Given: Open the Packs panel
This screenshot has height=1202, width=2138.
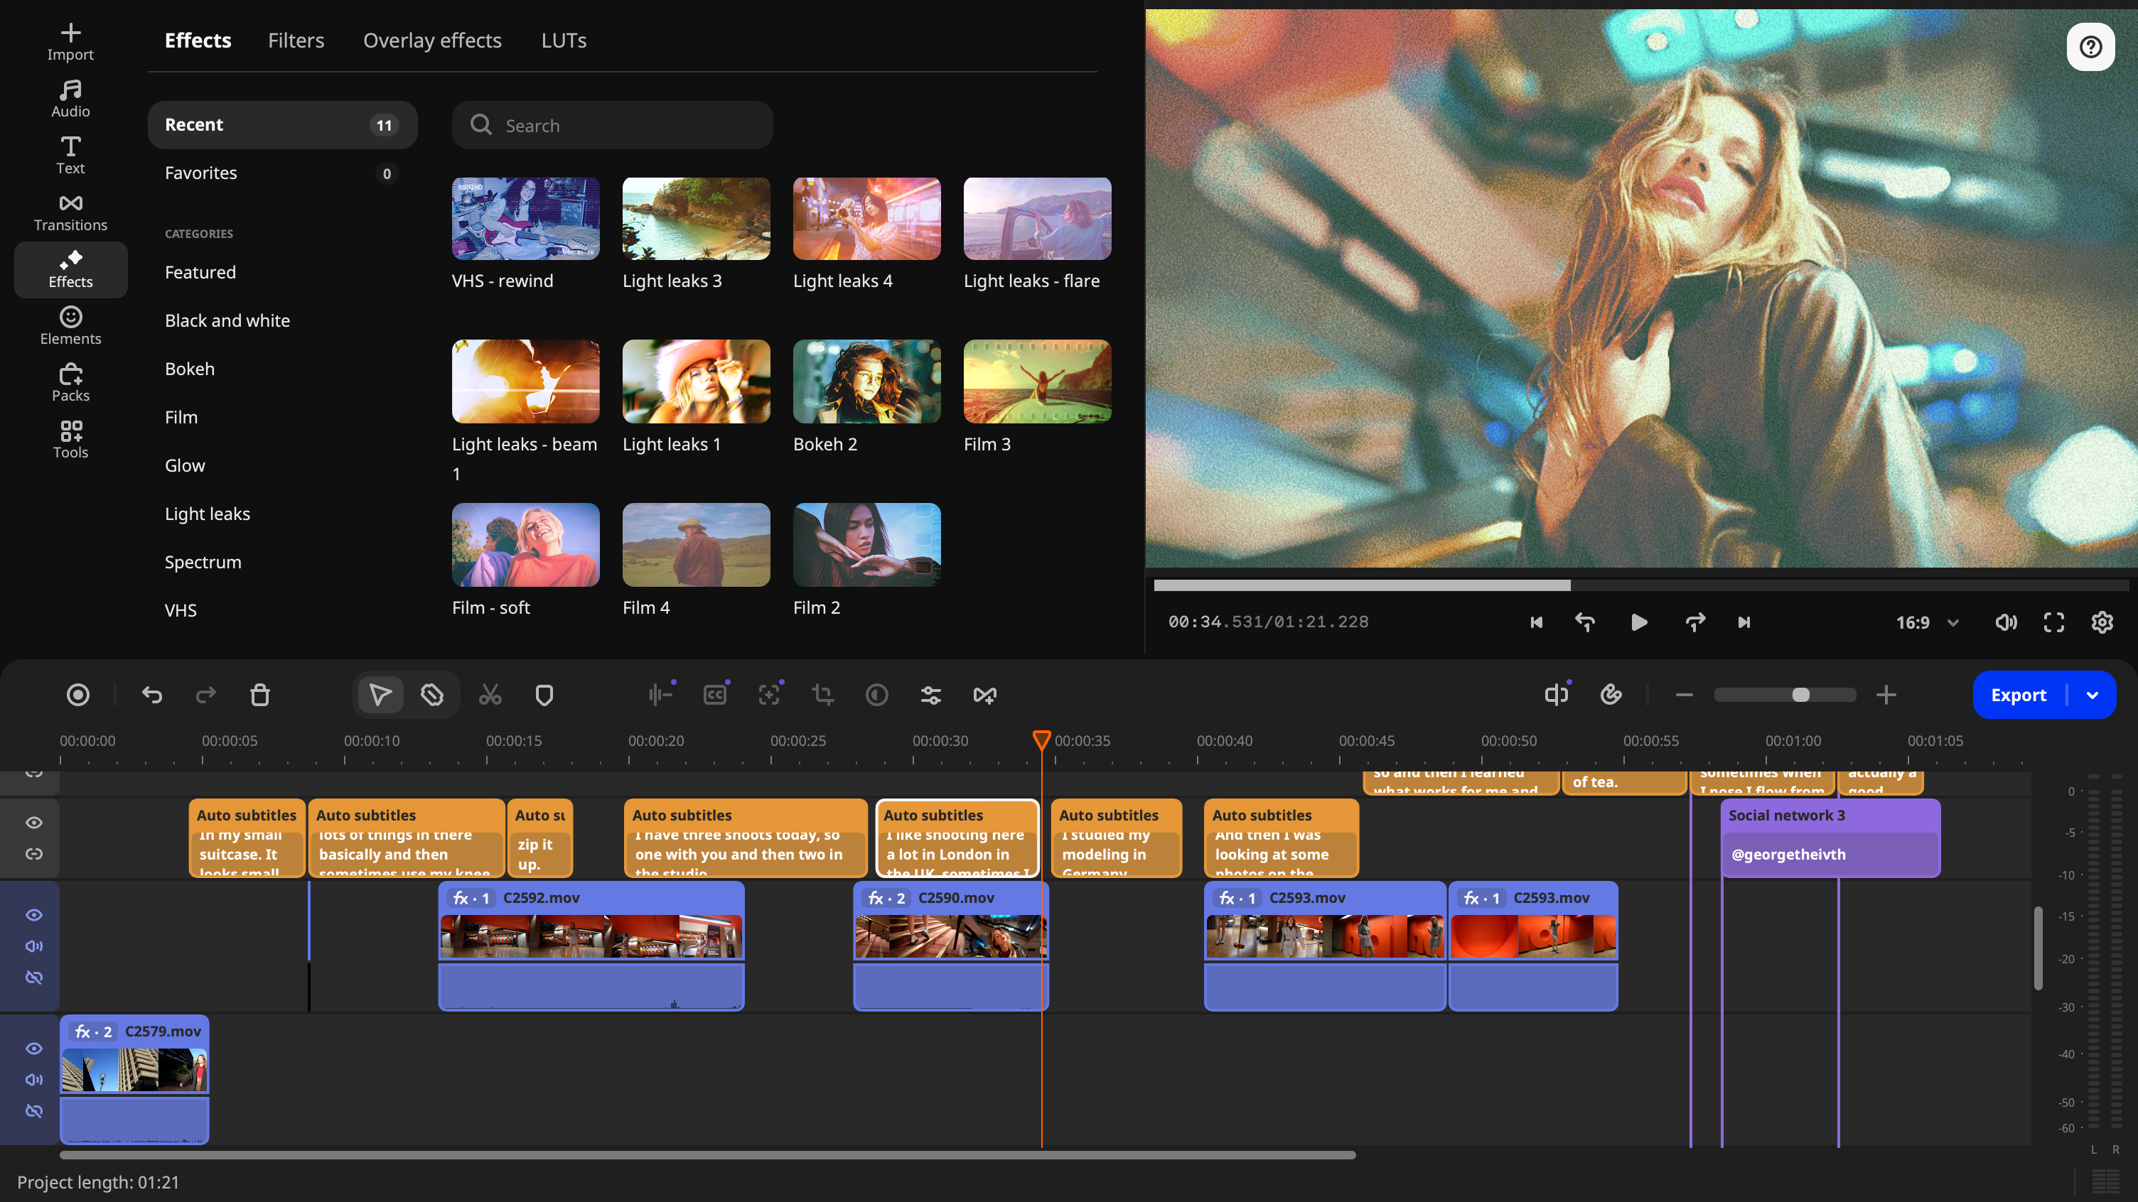Looking at the screenshot, I should [70, 383].
